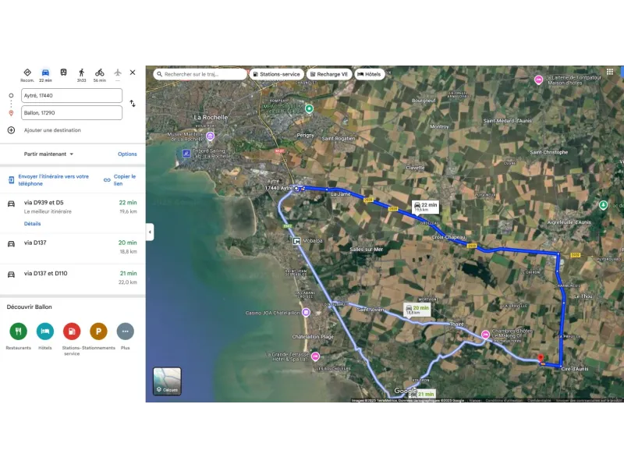Open the Partir maintenant dropdown
Screen dimensions: 624x468
(x=48, y=154)
